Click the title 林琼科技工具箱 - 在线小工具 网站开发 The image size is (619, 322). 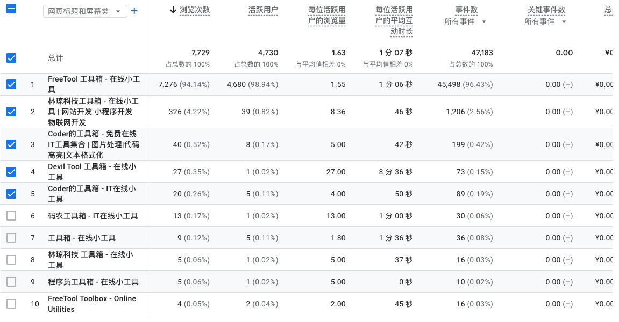tap(93, 112)
